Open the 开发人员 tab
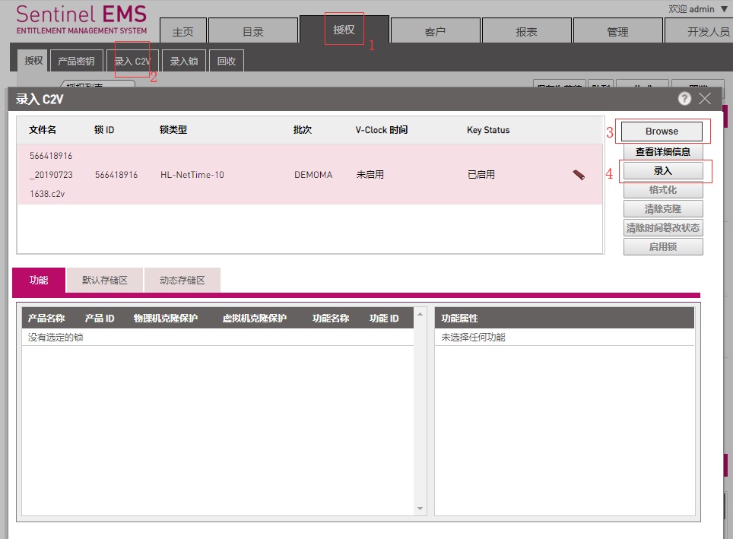733x539 pixels. (x=703, y=32)
